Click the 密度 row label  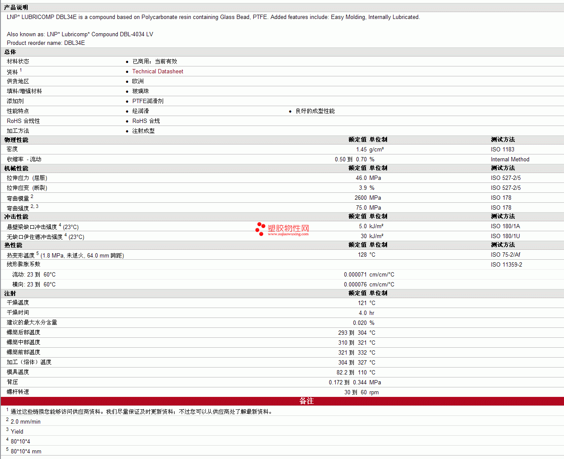[x=12, y=149]
